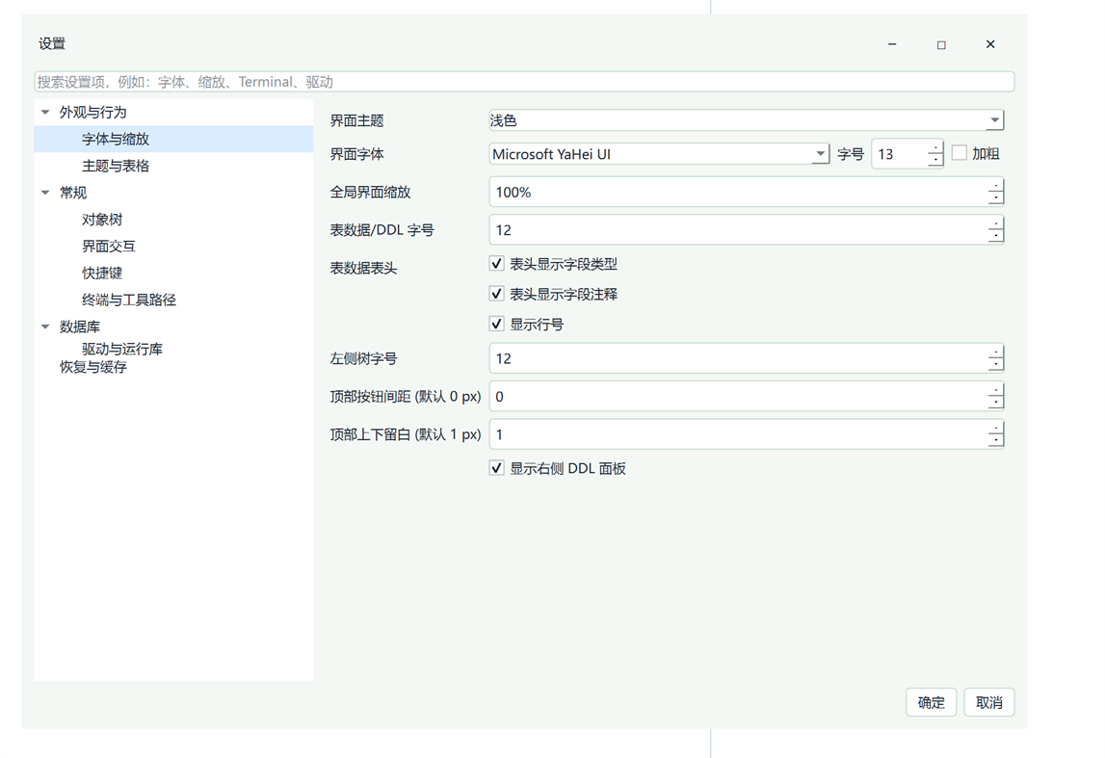Viewport: 1105px width, 758px height.
Task: Decrease 表数据/DDL 字号 with down arrow
Action: (996, 237)
